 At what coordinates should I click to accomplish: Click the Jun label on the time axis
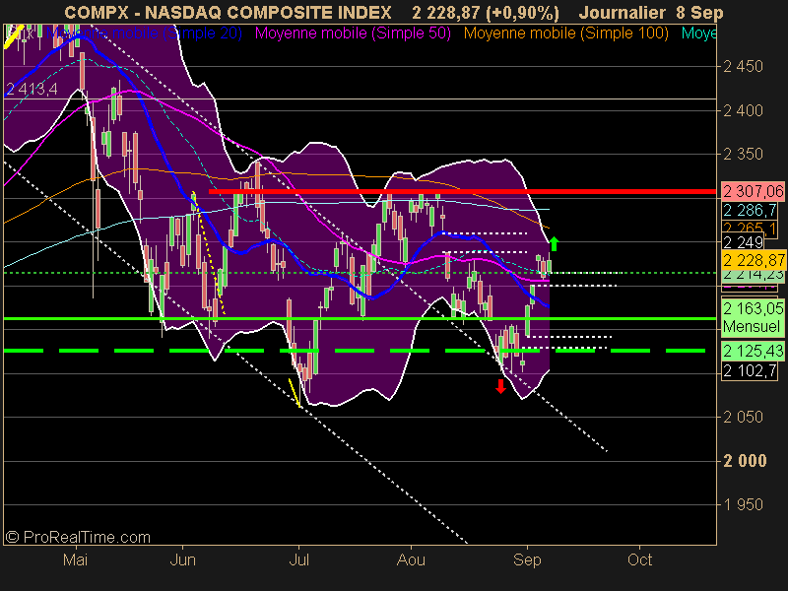tap(183, 559)
